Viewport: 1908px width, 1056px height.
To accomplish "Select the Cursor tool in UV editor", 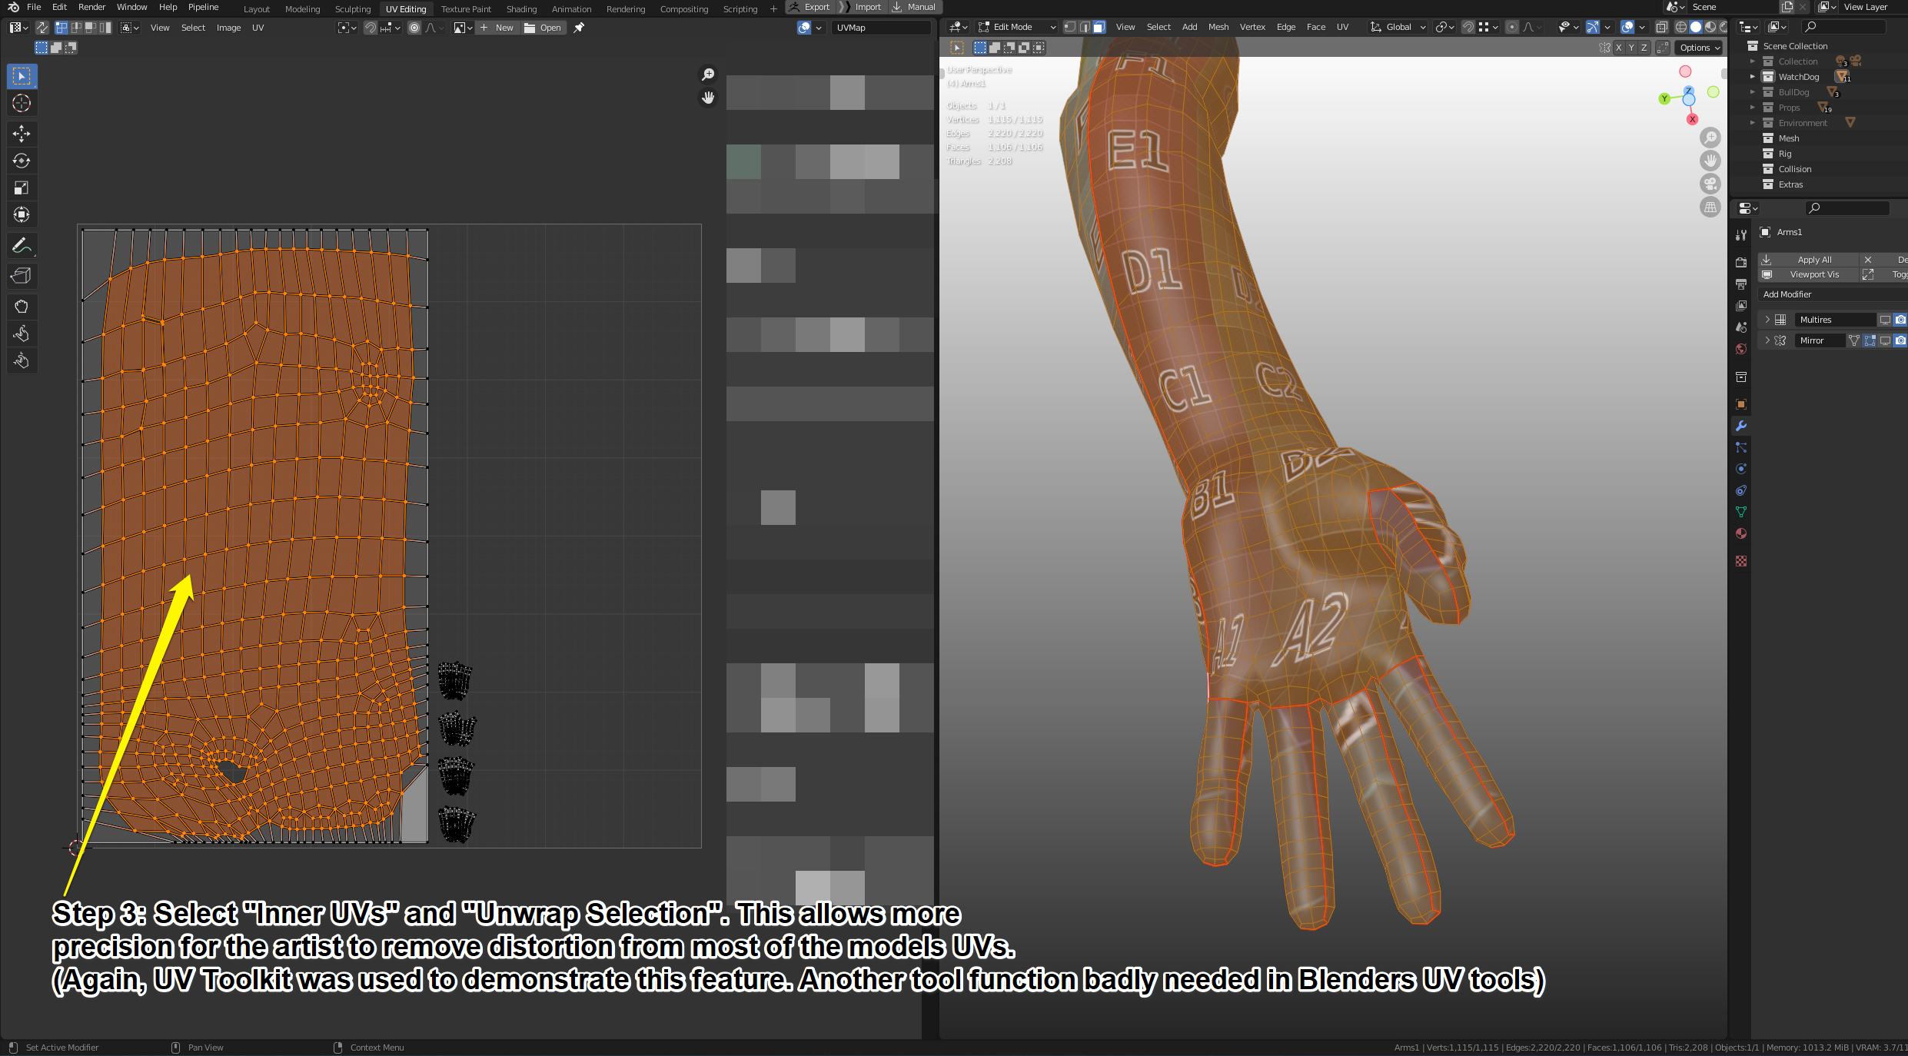I will tap(22, 103).
